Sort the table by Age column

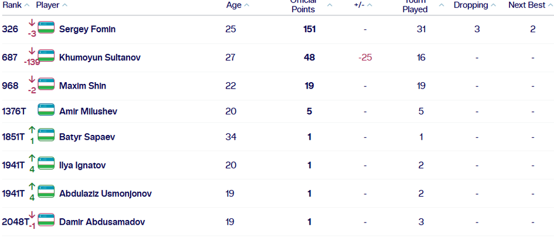click(x=238, y=5)
